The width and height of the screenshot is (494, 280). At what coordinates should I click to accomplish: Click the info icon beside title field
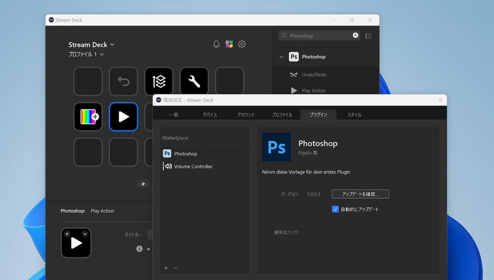(x=139, y=249)
